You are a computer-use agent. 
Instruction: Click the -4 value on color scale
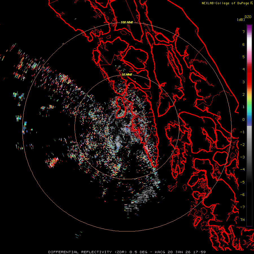click(242, 170)
